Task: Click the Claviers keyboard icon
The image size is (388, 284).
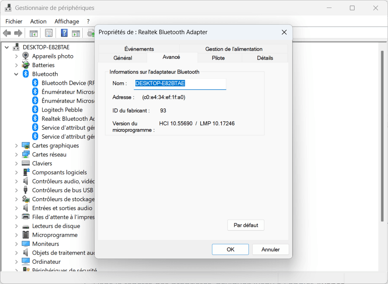Action: pyautogui.click(x=26, y=163)
